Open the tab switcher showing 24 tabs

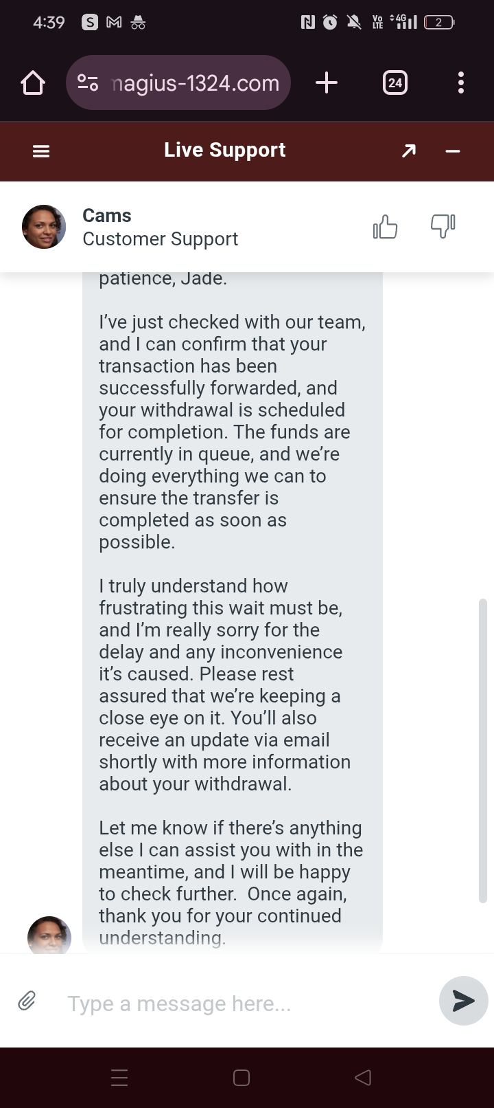tap(395, 83)
